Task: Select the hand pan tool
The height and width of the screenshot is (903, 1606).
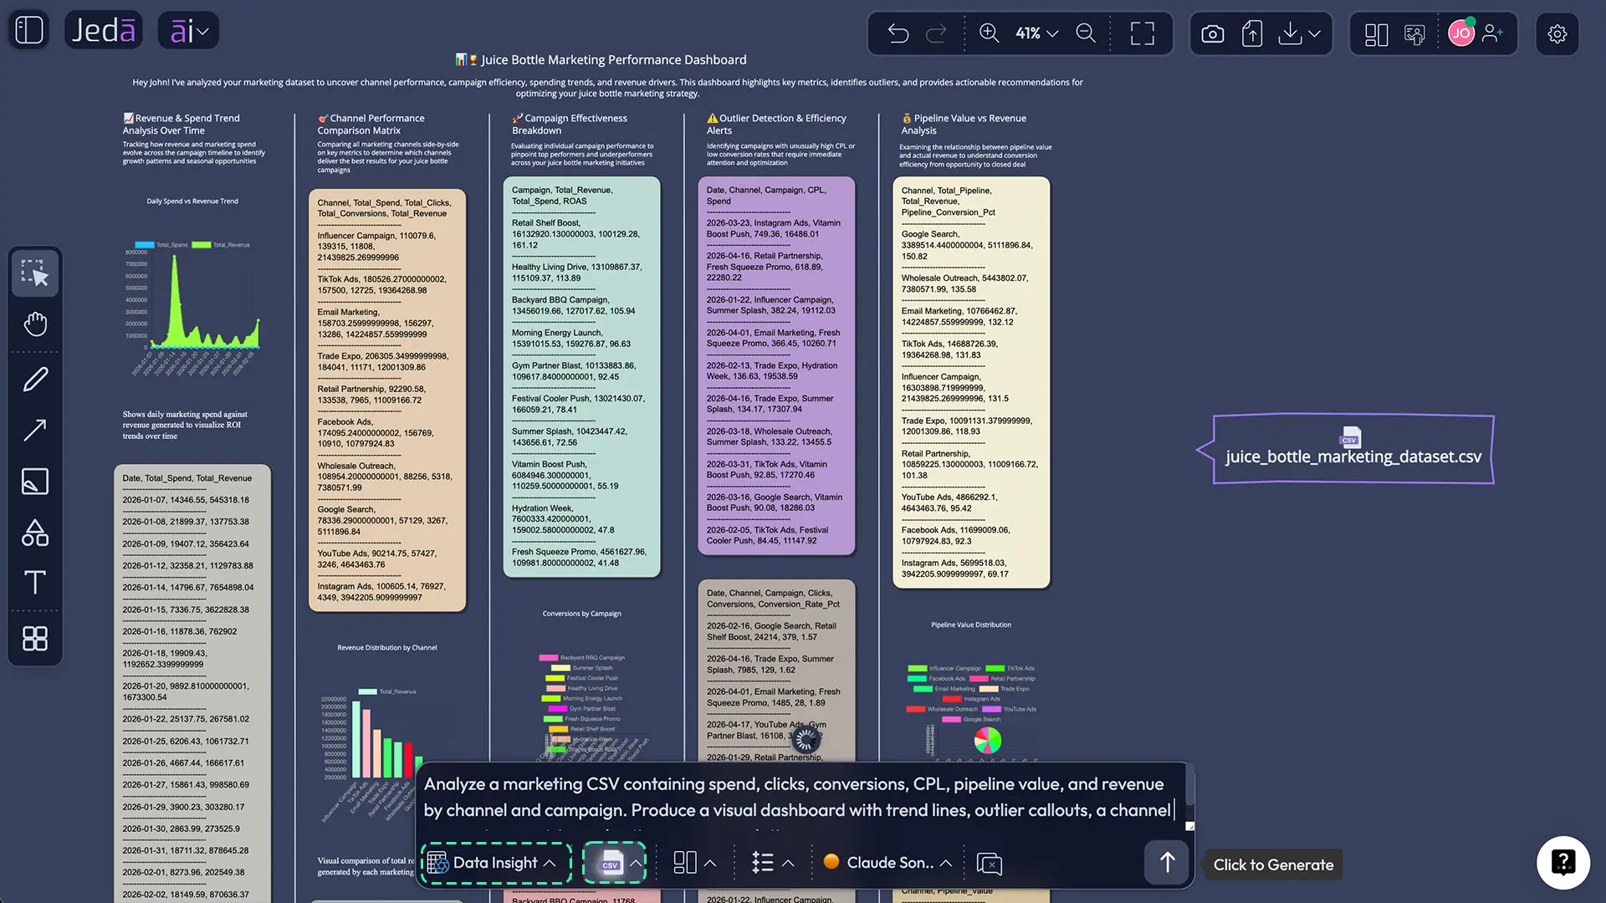Action: click(35, 324)
